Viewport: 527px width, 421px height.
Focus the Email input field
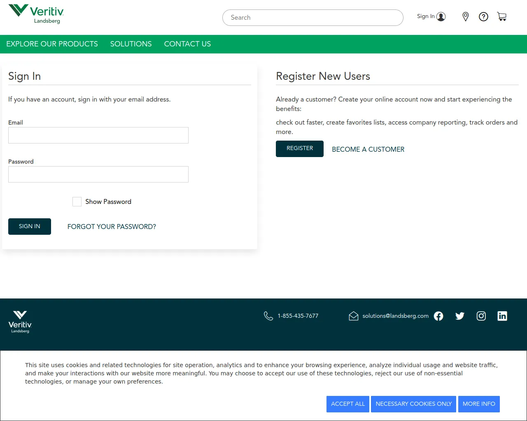click(98, 135)
